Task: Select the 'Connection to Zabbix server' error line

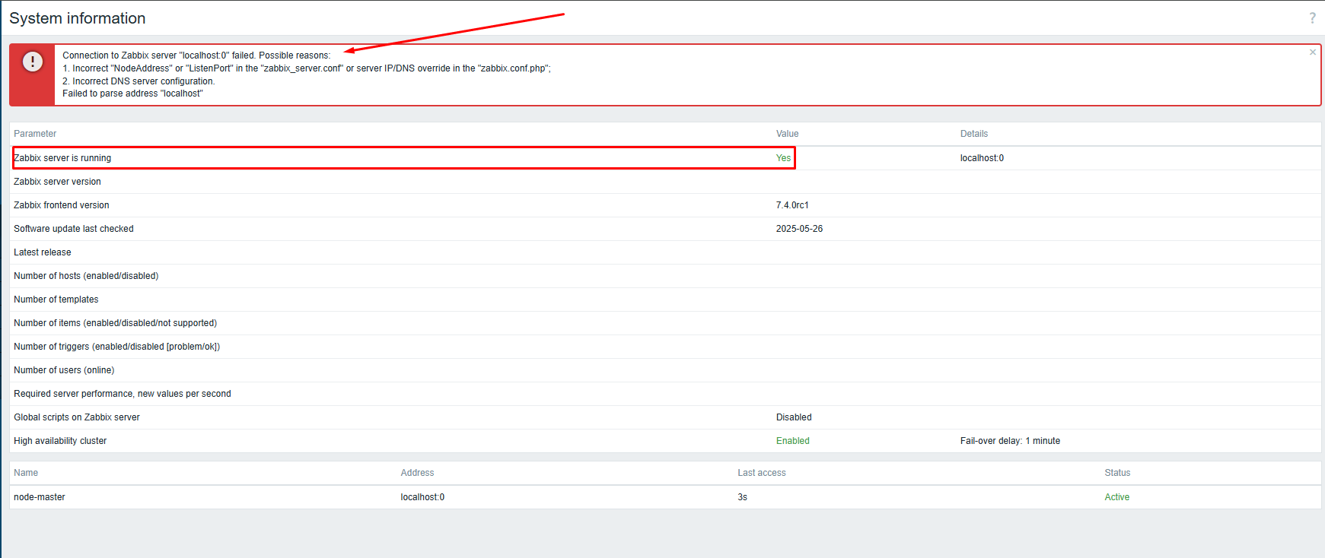Action: click(196, 55)
